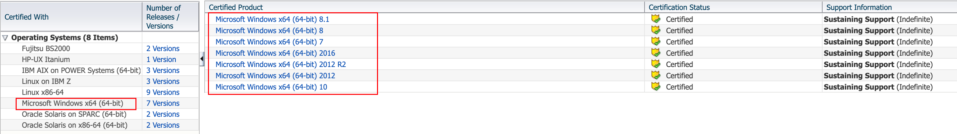Viewport: 957px width, 134px height.
Task: Sort by the Certification Status column header
Action: click(733, 7)
